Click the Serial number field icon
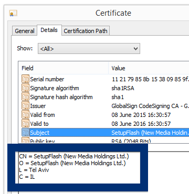The height and width of the screenshot is (194, 189). point(25,79)
